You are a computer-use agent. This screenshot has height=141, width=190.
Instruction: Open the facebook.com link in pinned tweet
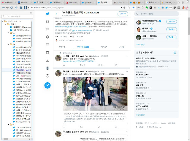tap(79, 61)
